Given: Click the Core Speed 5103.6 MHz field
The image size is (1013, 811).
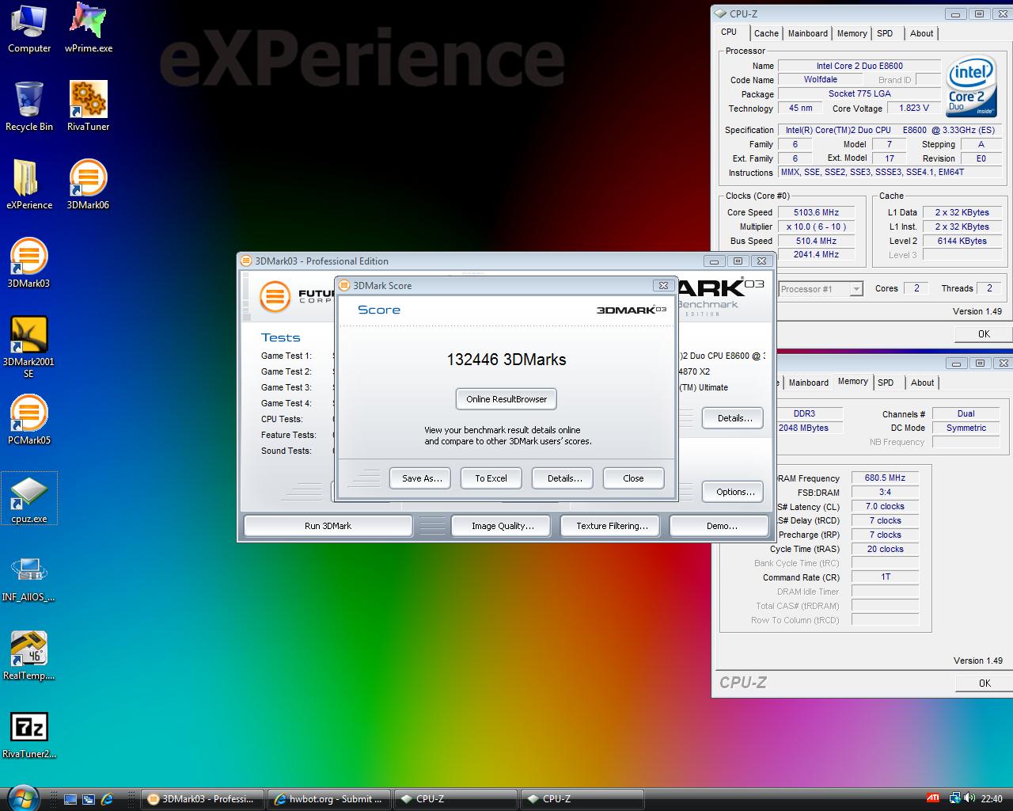Looking at the screenshot, I should 816,212.
